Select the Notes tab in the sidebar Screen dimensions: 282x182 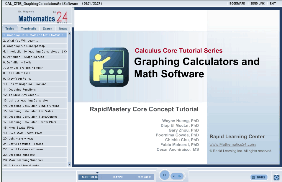tap(63, 29)
